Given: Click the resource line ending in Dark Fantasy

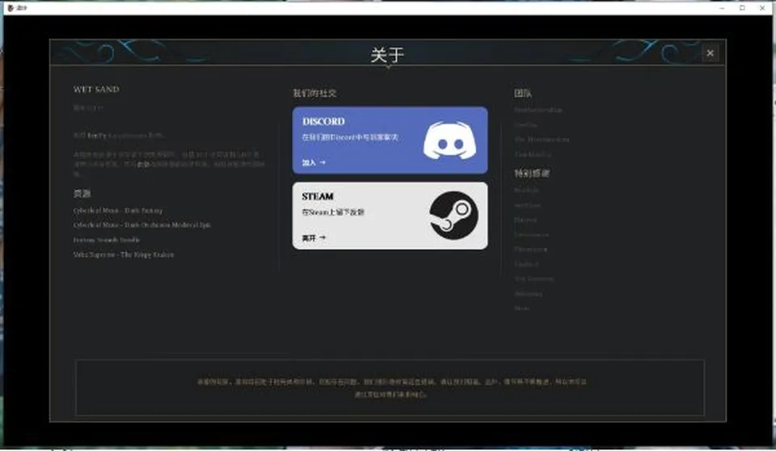Looking at the screenshot, I should (118, 210).
